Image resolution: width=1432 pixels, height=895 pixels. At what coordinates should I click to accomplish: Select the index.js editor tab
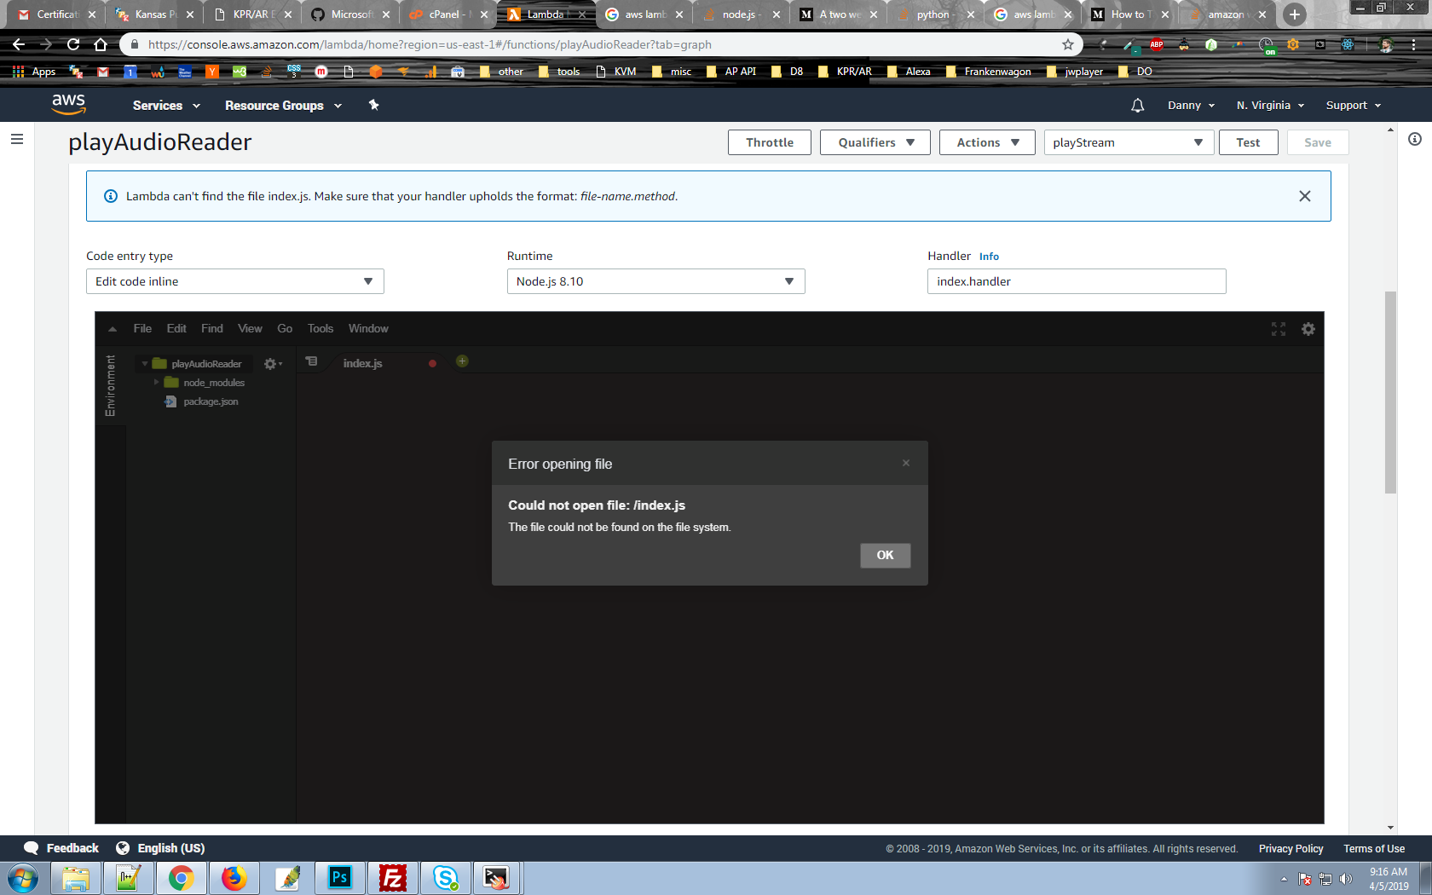[x=362, y=363]
